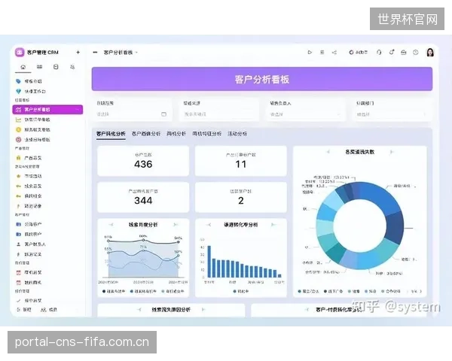
Task: Click the date range filter input
Action: pyautogui.click(x=132, y=114)
